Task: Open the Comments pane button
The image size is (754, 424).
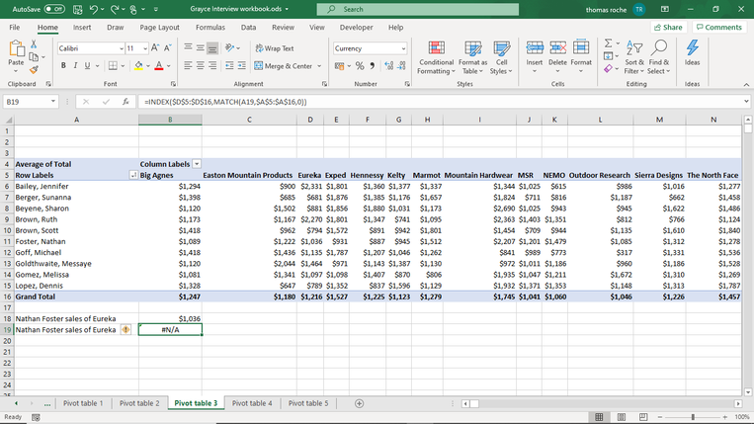Action: pos(718,28)
